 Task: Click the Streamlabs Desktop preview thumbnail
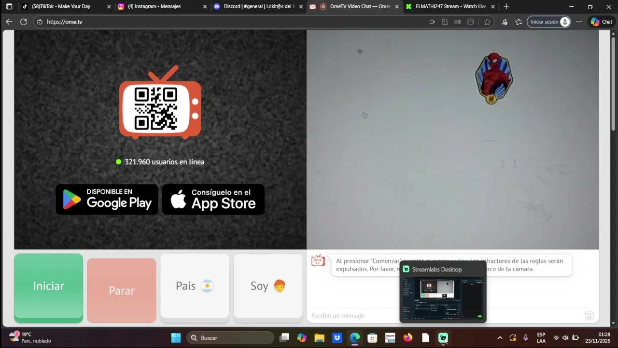443,298
